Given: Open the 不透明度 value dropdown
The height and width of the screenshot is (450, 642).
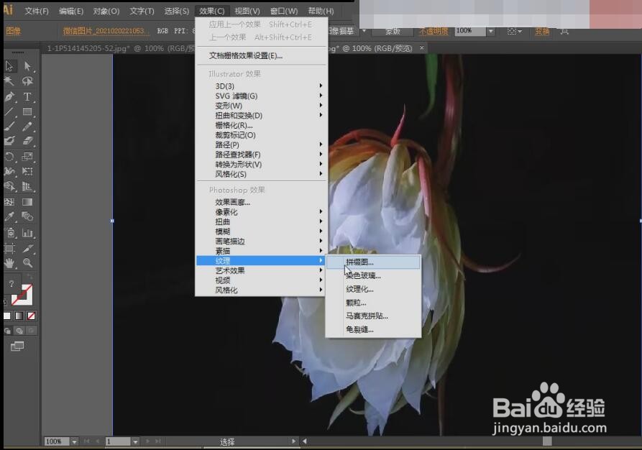Looking at the screenshot, I should [491, 31].
